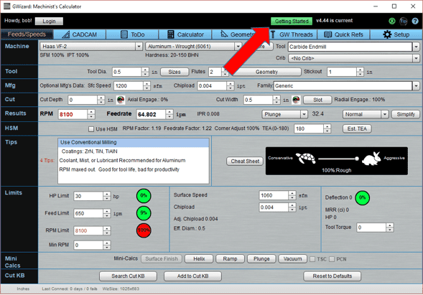Increase Tool Dia. with stepper arrows
Image resolution: width=423 pixels, height=295 pixels.
[x=145, y=70]
